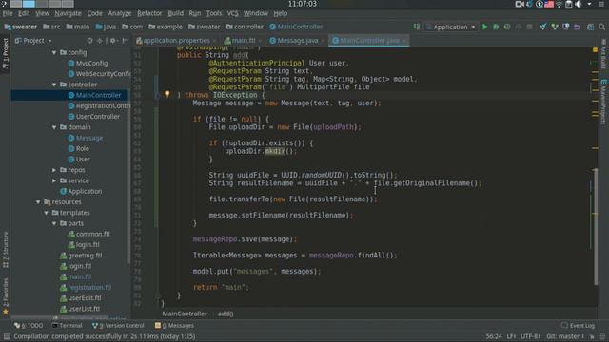
Task: Collapse the templates folder
Action: 47,213
